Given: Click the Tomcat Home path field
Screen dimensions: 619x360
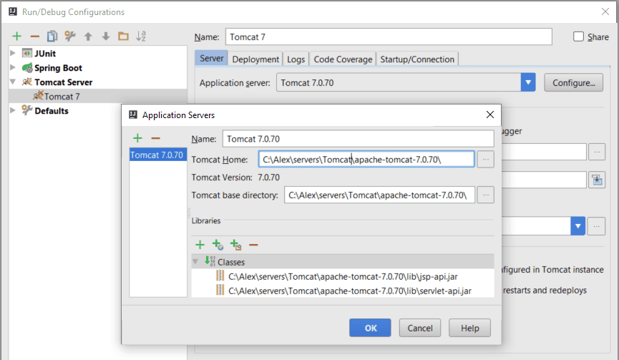Looking at the screenshot, I should click(x=366, y=159).
